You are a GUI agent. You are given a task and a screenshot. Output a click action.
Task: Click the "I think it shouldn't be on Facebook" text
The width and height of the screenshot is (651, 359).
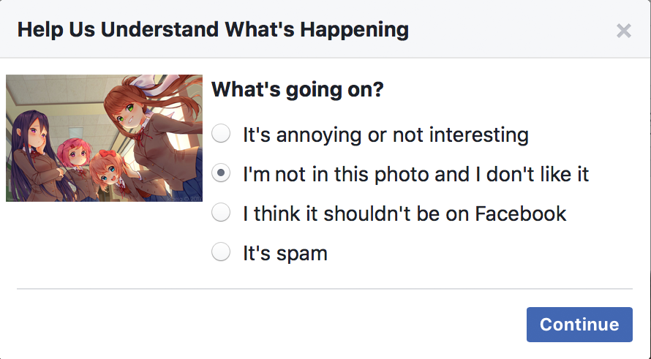404,213
